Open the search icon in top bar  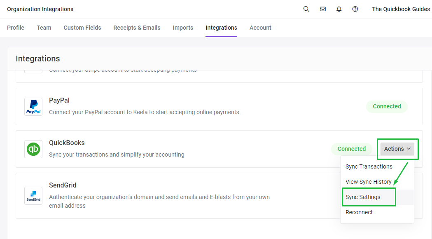click(x=306, y=9)
